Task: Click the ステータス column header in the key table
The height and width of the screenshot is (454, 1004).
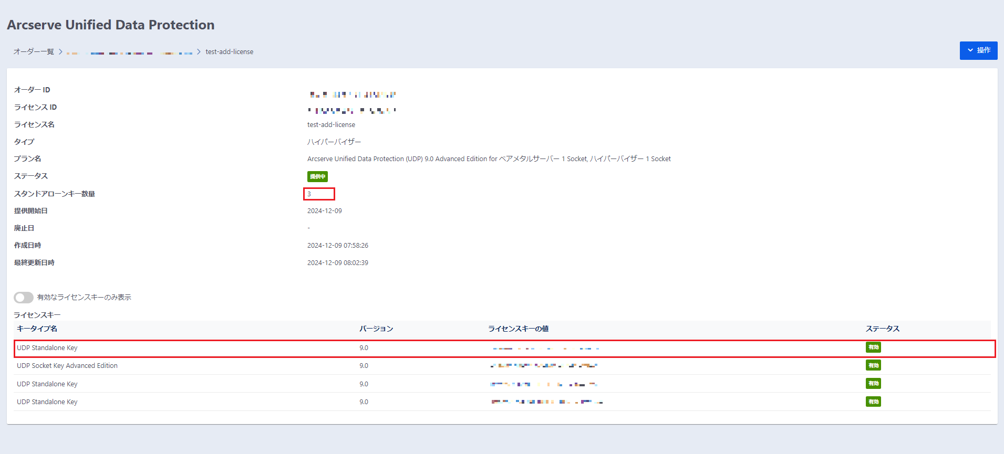Action: click(883, 329)
